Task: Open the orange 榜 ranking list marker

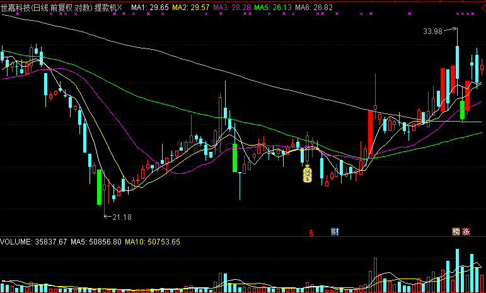Action: click(456, 231)
